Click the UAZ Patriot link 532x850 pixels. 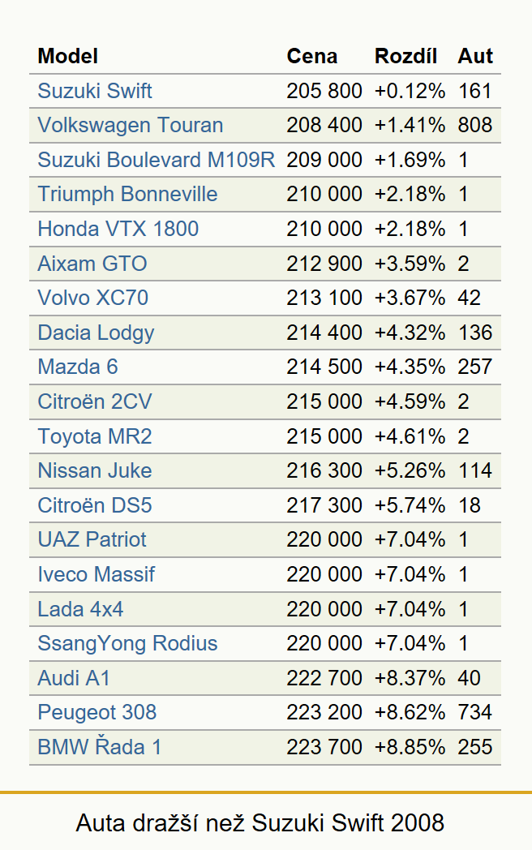tap(92, 539)
